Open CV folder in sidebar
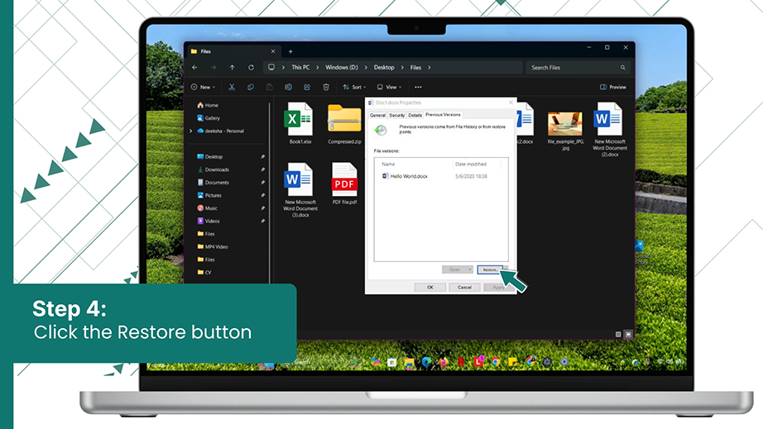The width and height of the screenshot is (763, 429). pos(204,273)
